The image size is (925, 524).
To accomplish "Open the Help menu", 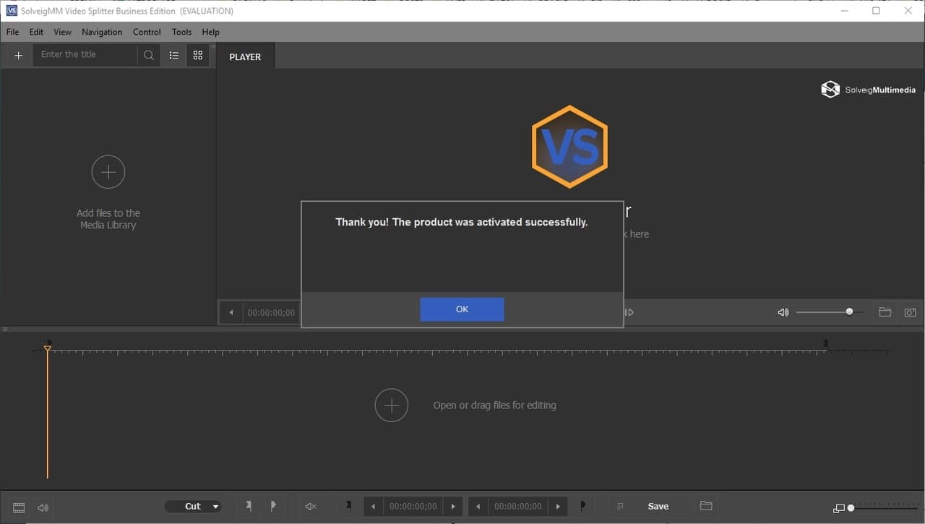I will pyautogui.click(x=210, y=32).
